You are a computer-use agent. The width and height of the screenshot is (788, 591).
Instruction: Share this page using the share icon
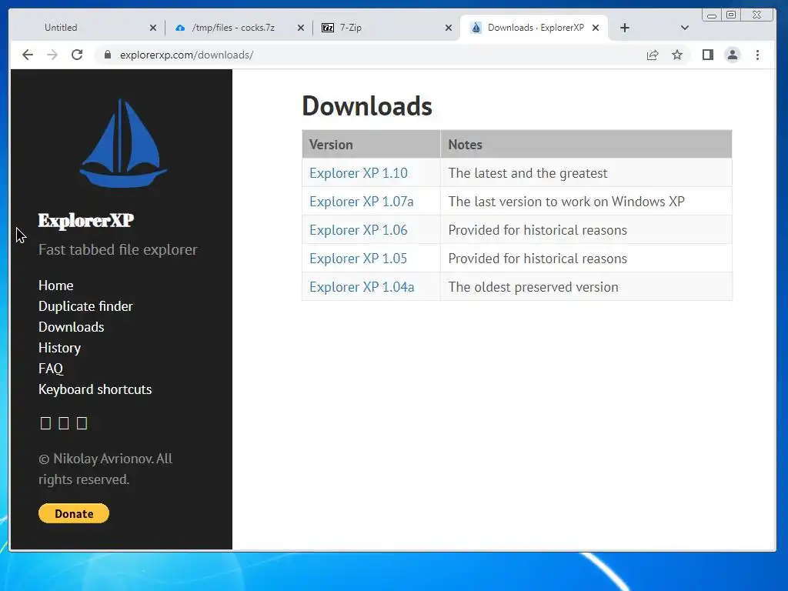[x=653, y=55]
